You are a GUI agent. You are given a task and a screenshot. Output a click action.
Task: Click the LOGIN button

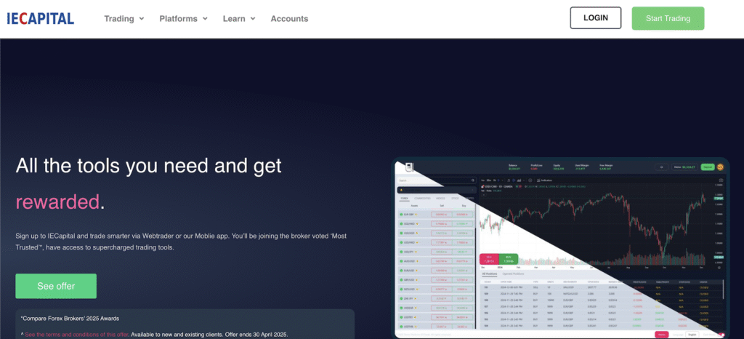[x=596, y=18]
